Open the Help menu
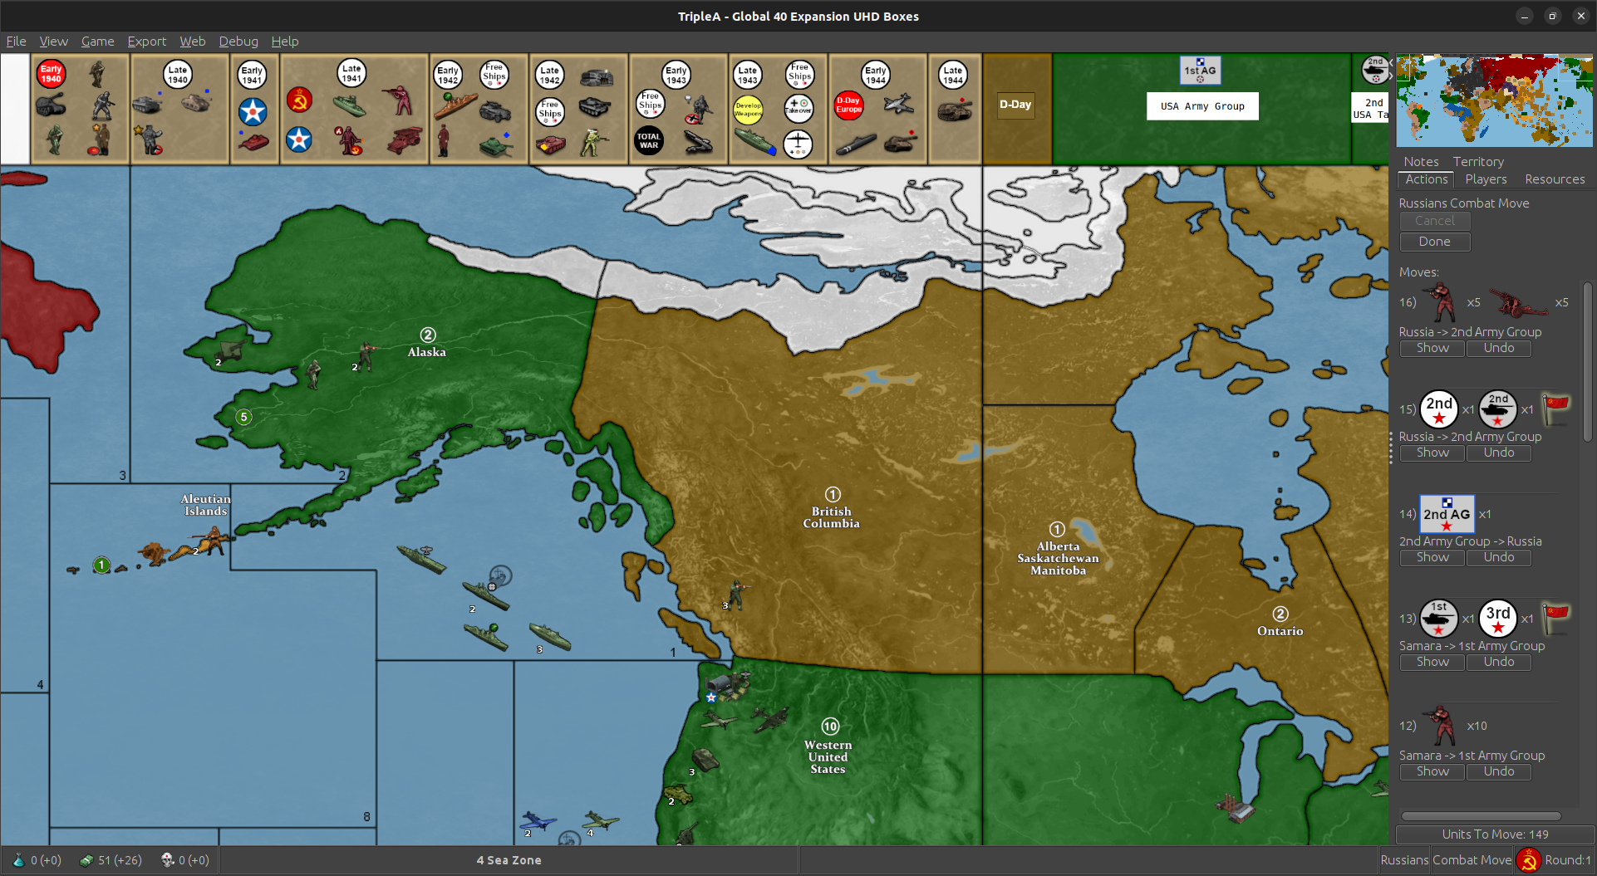Viewport: 1597px width, 876px height. coord(285,42)
